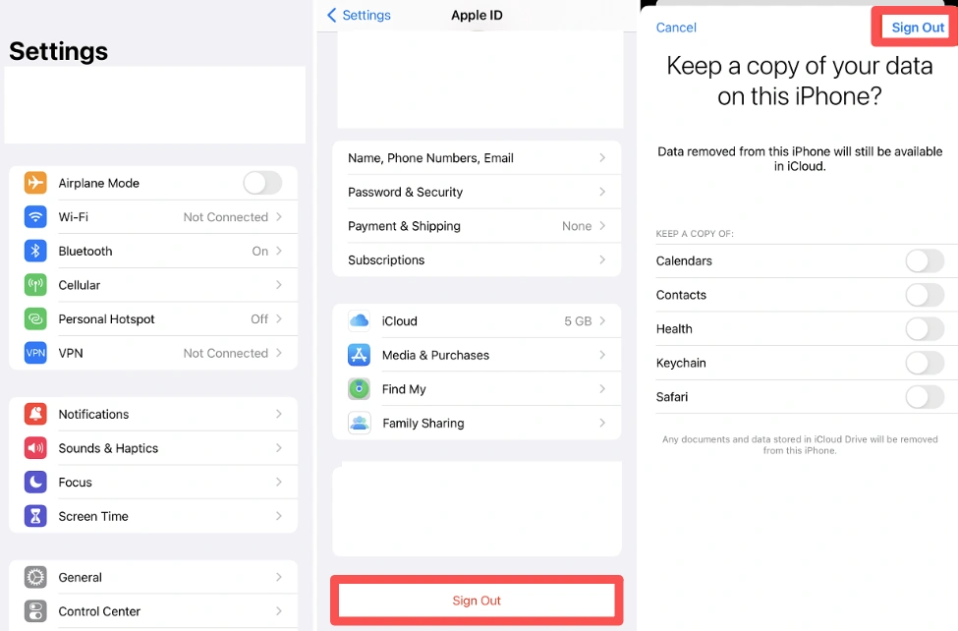
Task: Tap the red Notifications bell icon
Action: [35, 414]
